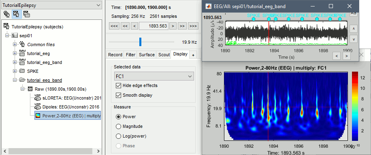Image resolution: width=371 pixels, height=155 pixels.
Task: Switch to the Filter tab
Action: coord(130,55)
